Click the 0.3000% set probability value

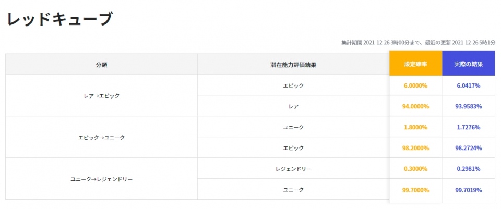click(x=415, y=169)
